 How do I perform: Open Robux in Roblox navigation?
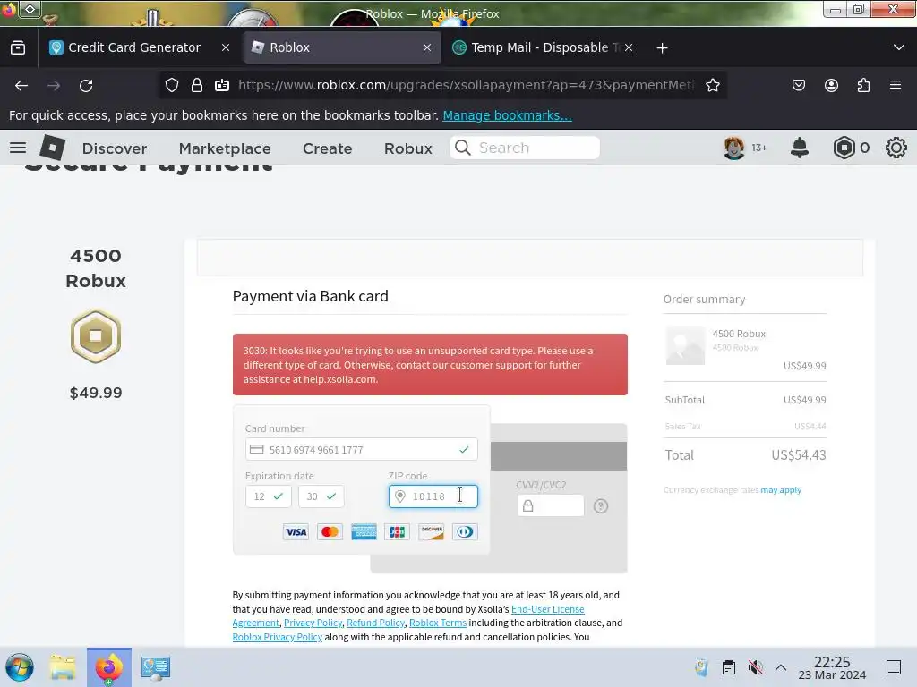coord(408,148)
